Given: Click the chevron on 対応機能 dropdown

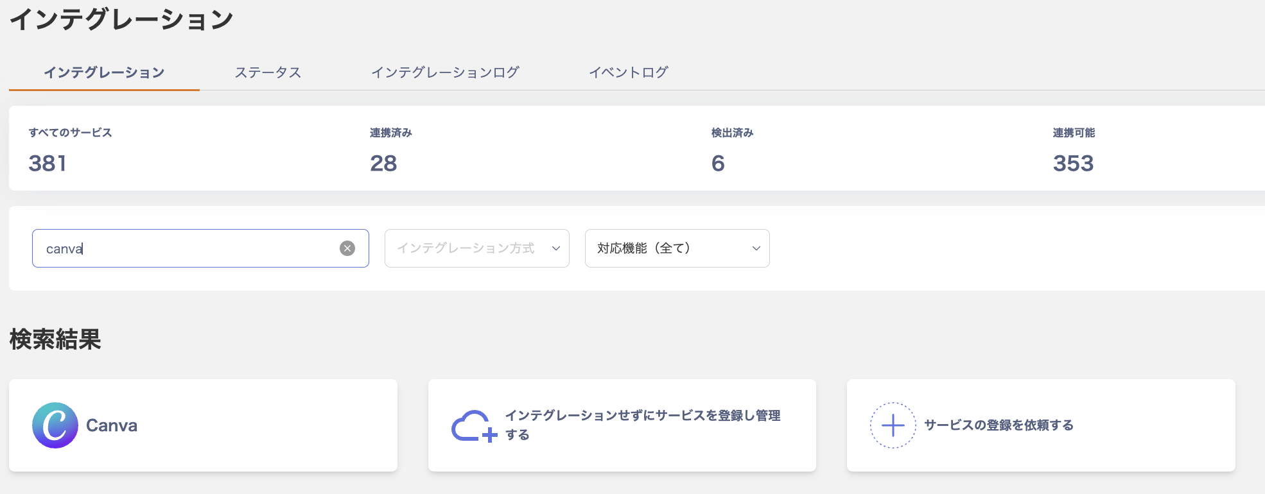Looking at the screenshot, I should 756,248.
